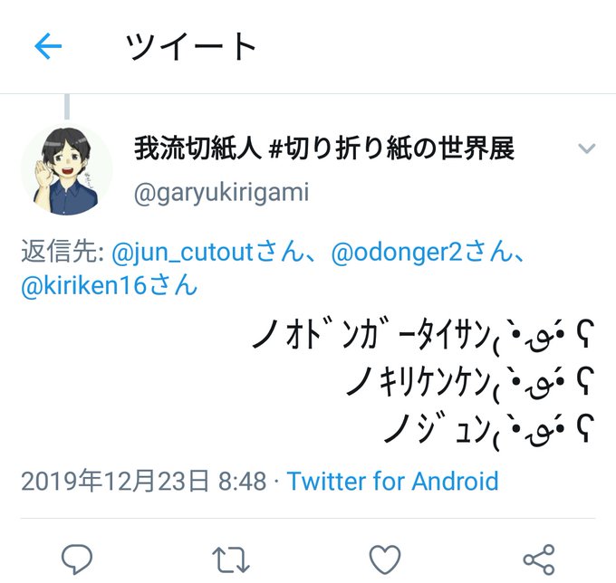
Task: Go back using the blue arrow
Action: (48, 46)
